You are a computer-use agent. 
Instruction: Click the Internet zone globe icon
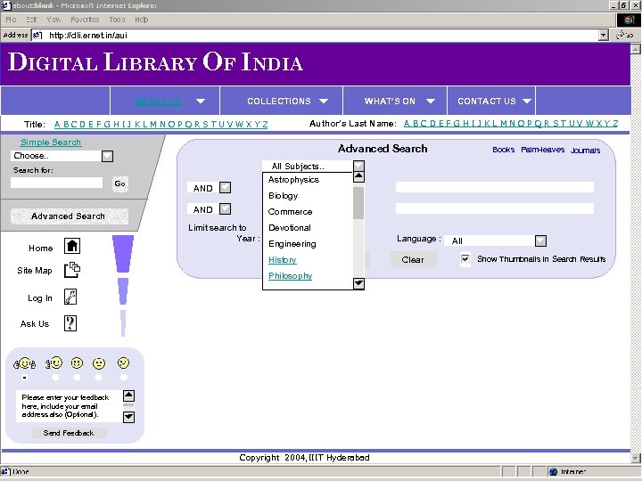(554, 471)
